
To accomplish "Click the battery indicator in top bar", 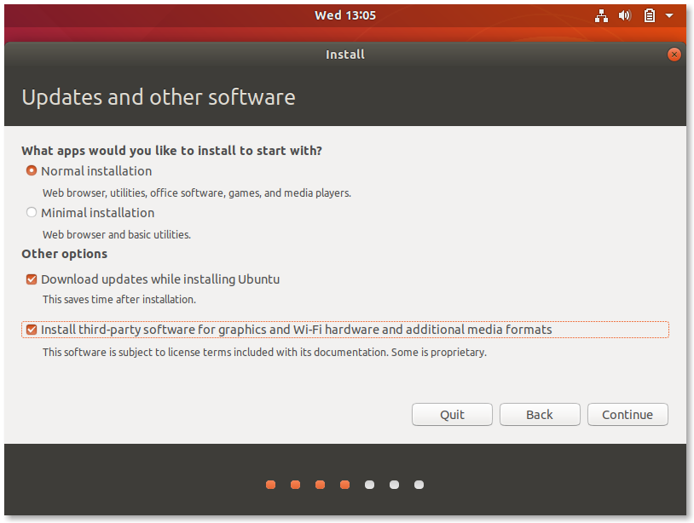I will [650, 16].
